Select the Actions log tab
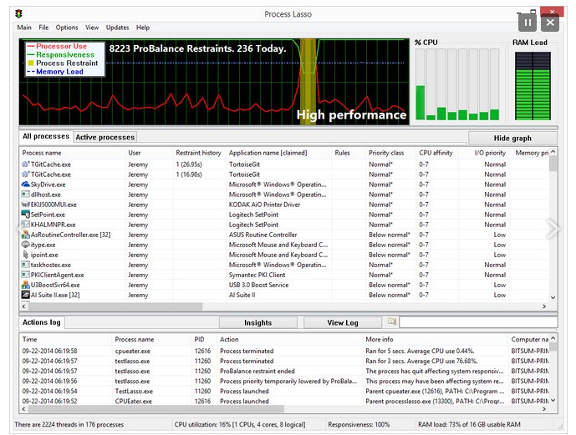Image resolution: width=576 pixels, height=435 pixels. pyautogui.click(x=42, y=322)
